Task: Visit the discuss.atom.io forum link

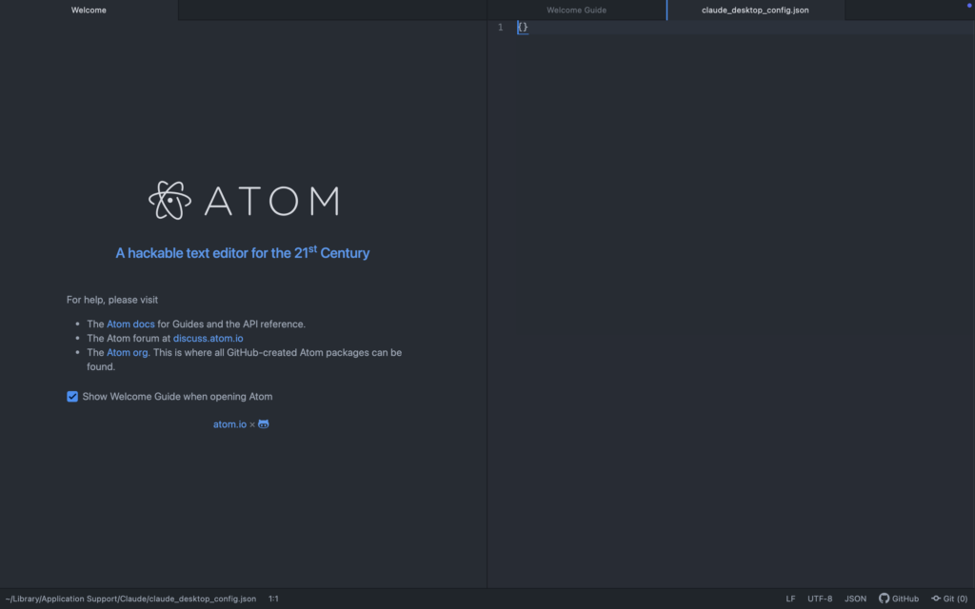Action: point(208,338)
